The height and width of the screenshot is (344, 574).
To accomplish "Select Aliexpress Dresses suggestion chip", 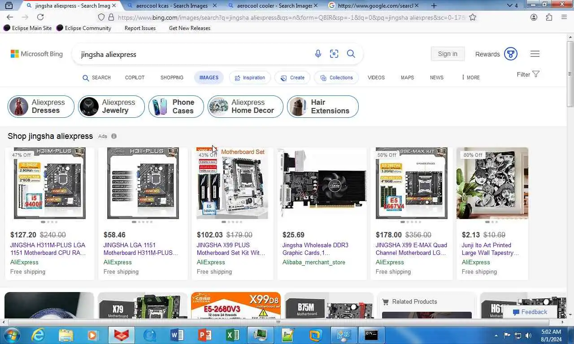I will point(41,107).
